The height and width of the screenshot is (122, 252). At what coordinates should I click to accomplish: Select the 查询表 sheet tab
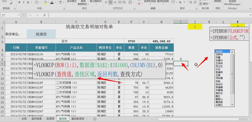coord(63,119)
